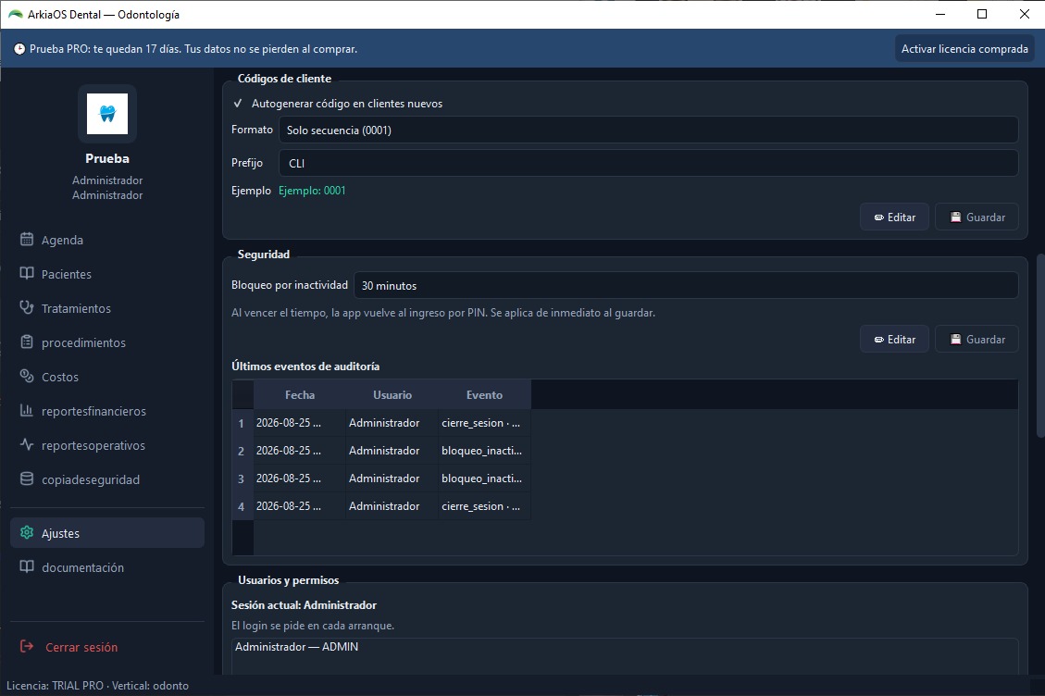Image resolution: width=1045 pixels, height=696 pixels.
Task: Select Ajustes in sidebar
Action: tap(107, 533)
